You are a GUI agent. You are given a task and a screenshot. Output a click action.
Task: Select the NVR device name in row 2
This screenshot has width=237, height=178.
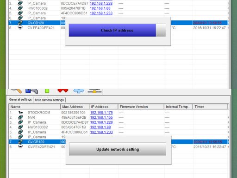31,117
